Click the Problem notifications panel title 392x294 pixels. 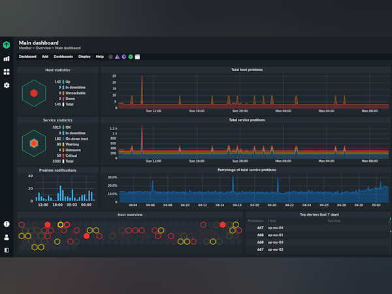pyautogui.click(x=57, y=171)
